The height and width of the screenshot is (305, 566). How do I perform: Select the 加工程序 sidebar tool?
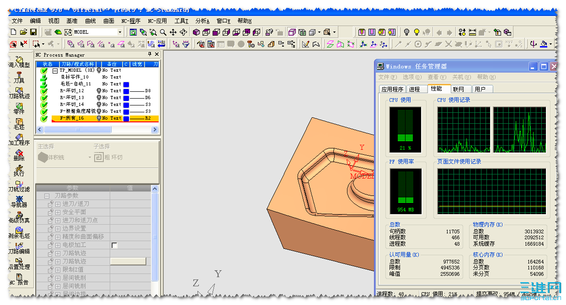pos(19,140)
